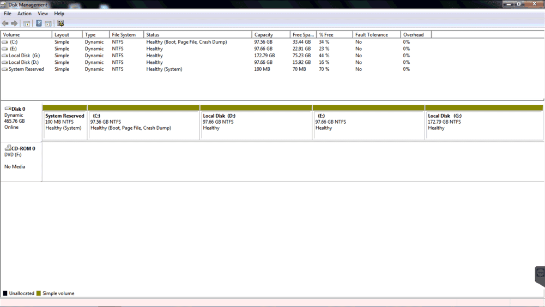Click the Back arrow toolbar icon
The height and width of the screenshot is (307, 545).
[5, 23]
